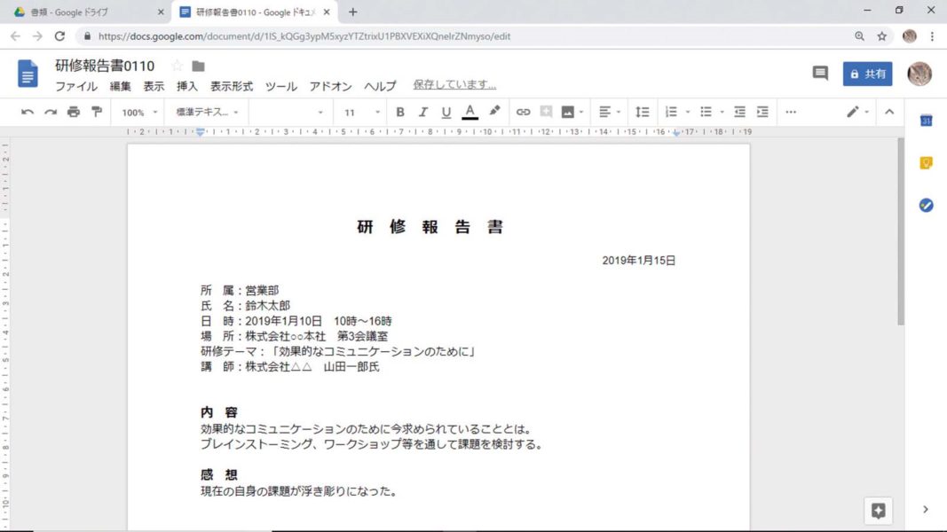Star the document 研修報告書0110
This screenshot has height=532, width=947.
(177, 66)
